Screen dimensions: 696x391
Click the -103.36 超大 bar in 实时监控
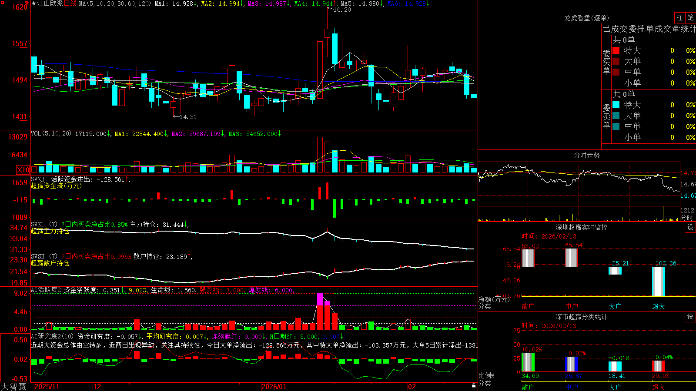click(659, 282)
